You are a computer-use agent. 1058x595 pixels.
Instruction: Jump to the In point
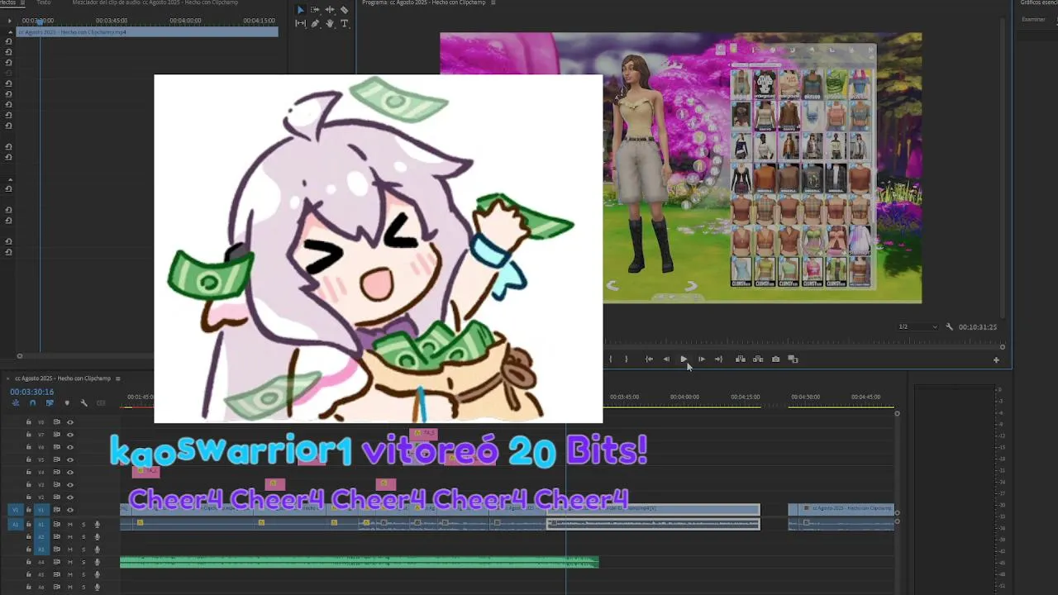(x=650, y=359)
